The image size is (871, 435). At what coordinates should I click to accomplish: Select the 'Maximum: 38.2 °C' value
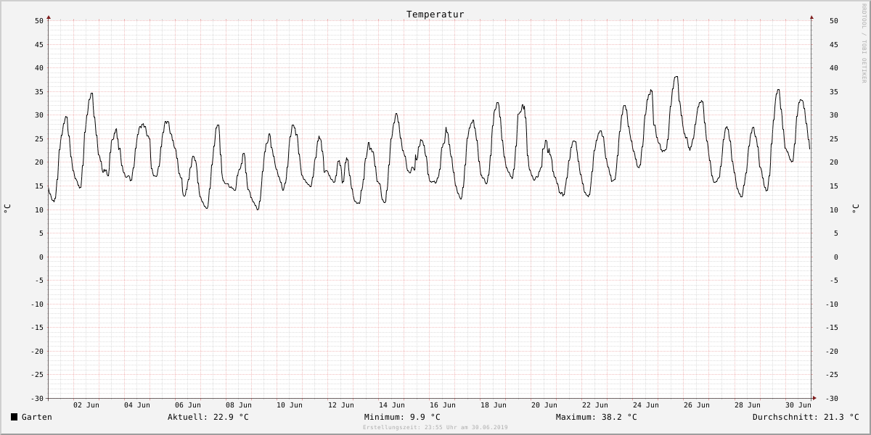[597, 417]
